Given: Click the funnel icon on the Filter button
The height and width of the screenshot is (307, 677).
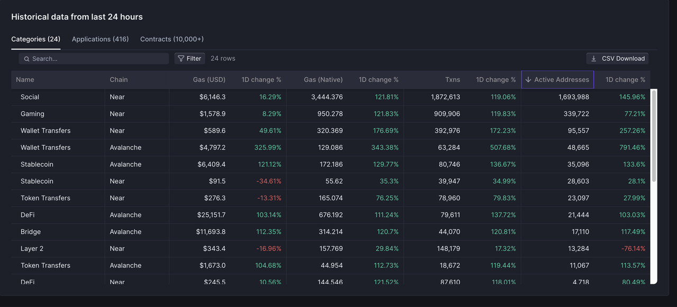Looking at the screenshot, I should pyautogui.click(x=181, y=59).
